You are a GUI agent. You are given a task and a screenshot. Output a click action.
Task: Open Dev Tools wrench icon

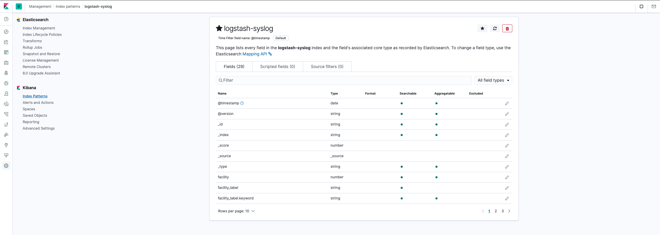6,145
